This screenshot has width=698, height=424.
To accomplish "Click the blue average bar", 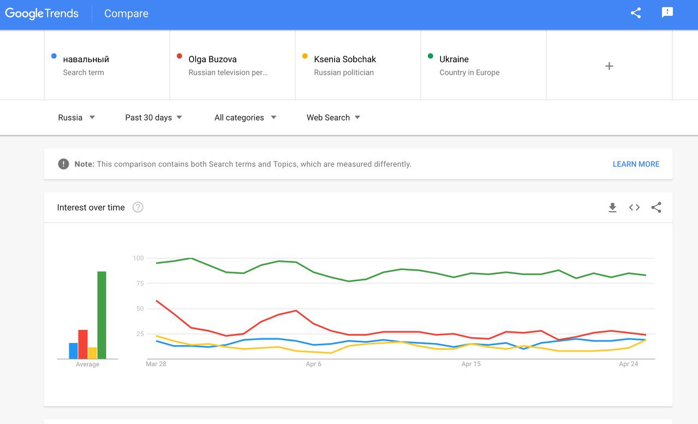I will click(73, 351).
